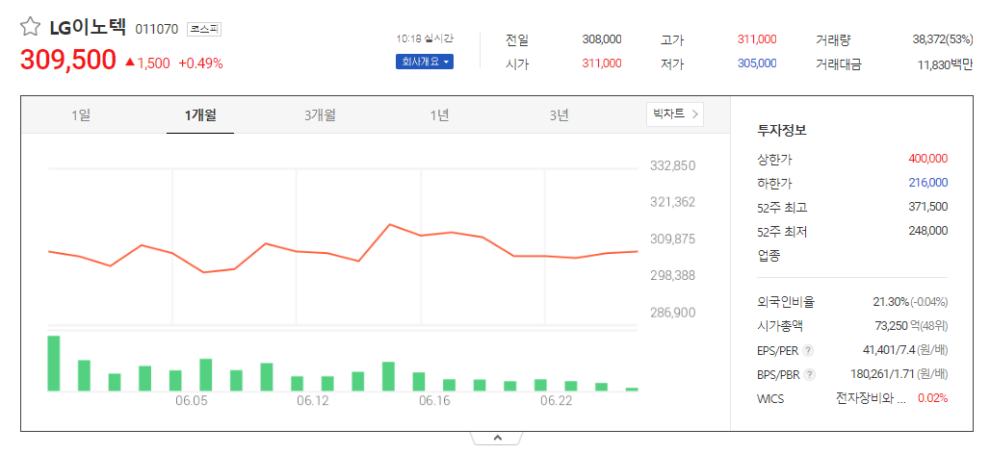Click the 거래량 value 38,372(53%)

pos(943,39)
